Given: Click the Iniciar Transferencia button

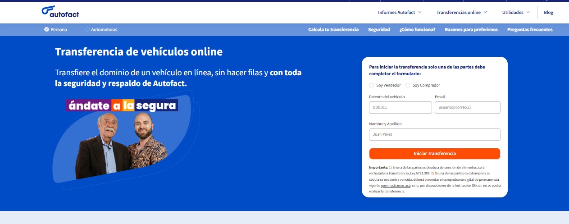Looking at the screenshot, I should tap(435, 154).
